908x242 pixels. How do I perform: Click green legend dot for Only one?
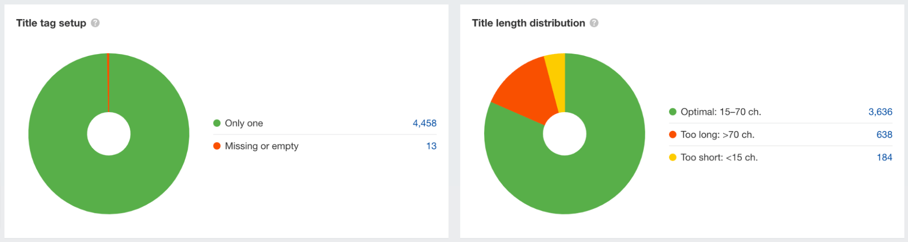click(x=217, y=123)
